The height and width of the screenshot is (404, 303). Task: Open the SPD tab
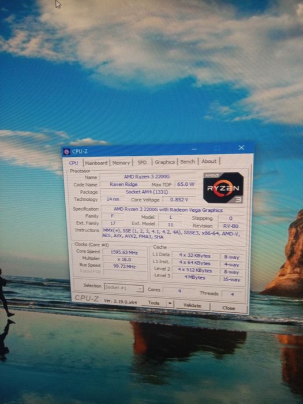click(x=142, y=162)
